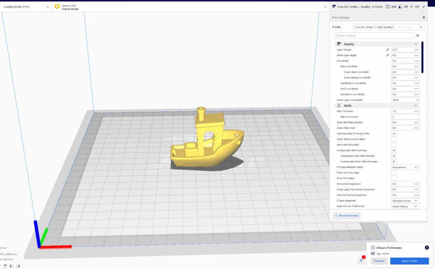
Task: Uncheck Optimize Wall Printing Order
Action: pyautogui.click(x=394, y=133)
